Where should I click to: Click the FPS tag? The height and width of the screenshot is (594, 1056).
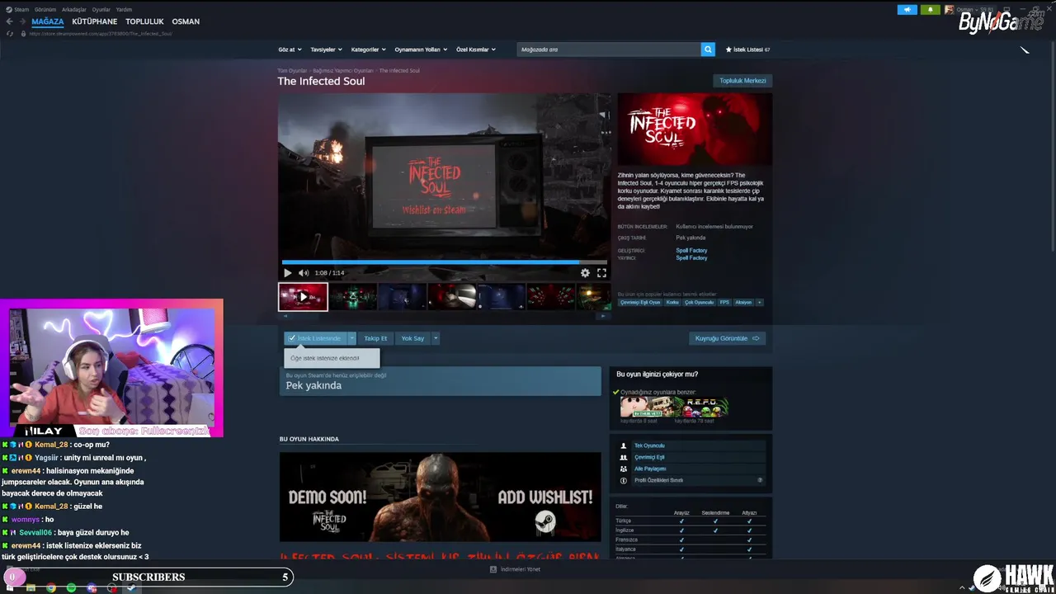tap(724, 302)
